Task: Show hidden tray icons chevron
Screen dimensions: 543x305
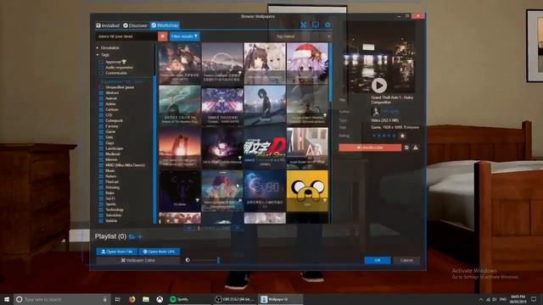Action: pyautogui.click(x=481, y=299)
